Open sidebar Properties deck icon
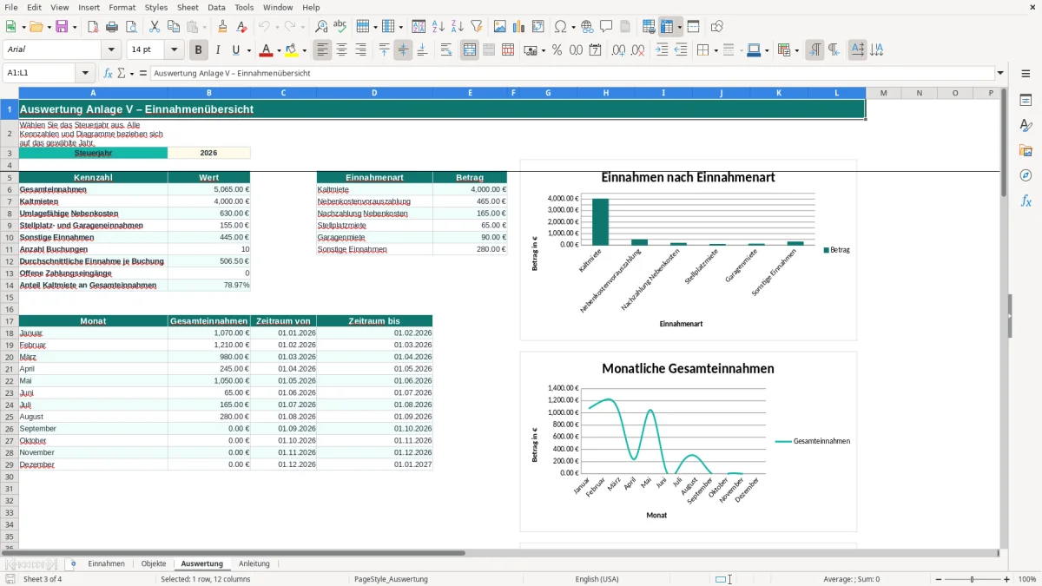1042x586 pixels. [1026, 101]
